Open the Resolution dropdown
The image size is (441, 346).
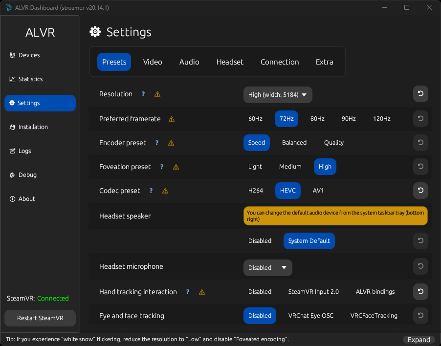[x=278, y=95]
